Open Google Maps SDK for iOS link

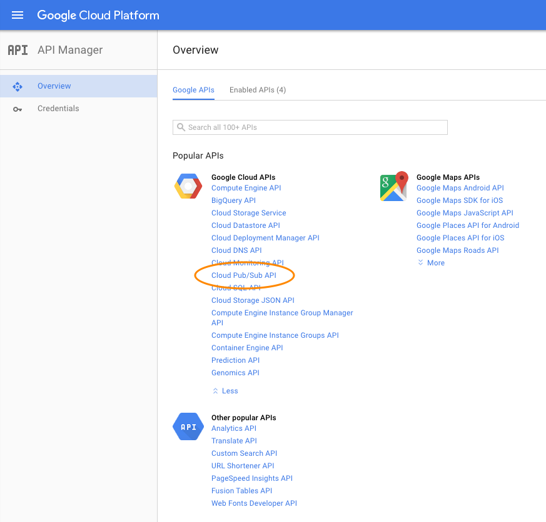coord(460,200)
